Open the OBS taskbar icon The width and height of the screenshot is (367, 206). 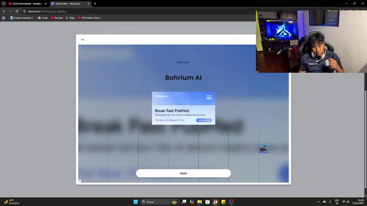pos(231,202)
